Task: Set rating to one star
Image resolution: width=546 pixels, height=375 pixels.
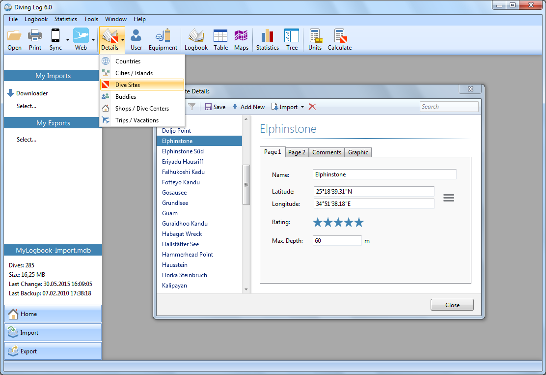Action: [x=318, y=222]
